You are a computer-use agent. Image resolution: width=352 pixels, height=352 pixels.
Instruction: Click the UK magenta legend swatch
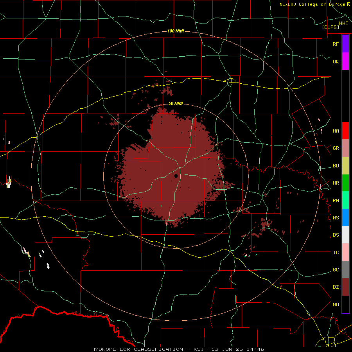(345, 61)
